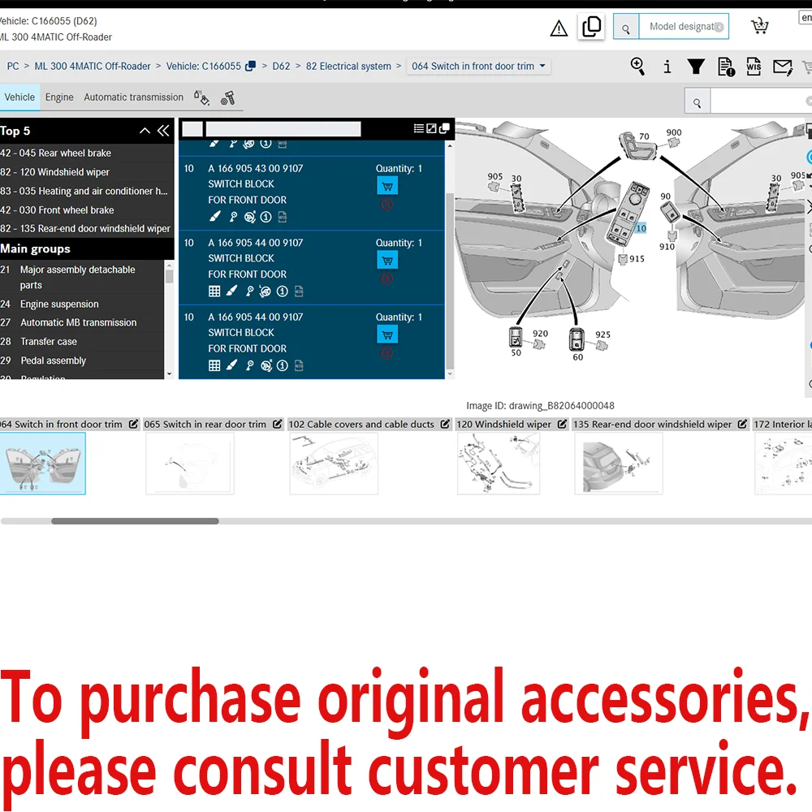Click the Model designation search input field
This screenshot has width=812, height=812.
683,27
